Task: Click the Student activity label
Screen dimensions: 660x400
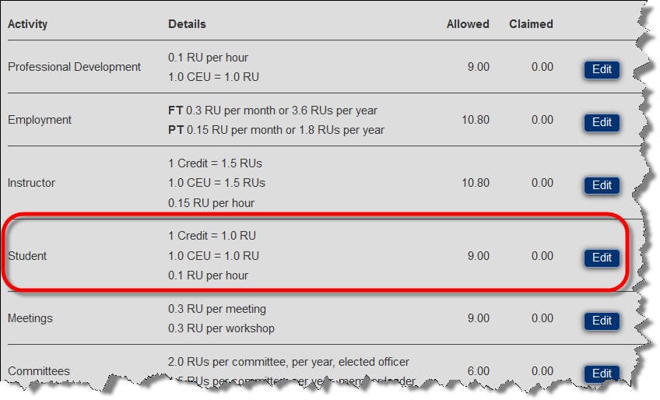Action: 27,256
